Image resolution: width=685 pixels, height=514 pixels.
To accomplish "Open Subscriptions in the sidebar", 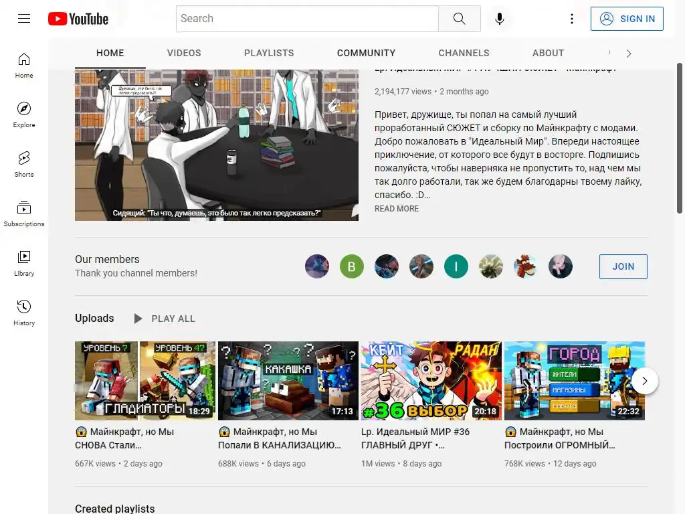I will [24, 213].
